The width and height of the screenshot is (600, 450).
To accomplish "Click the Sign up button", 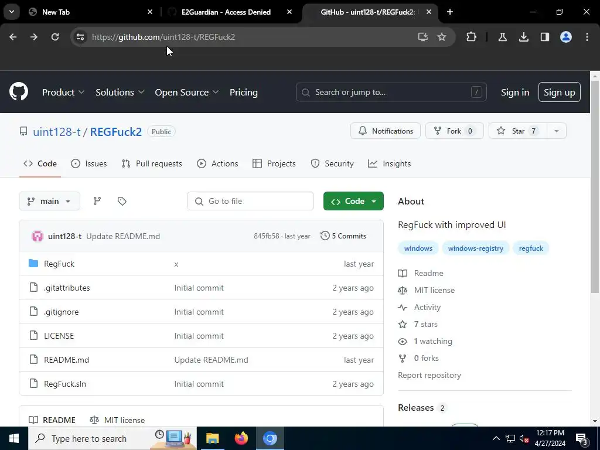I will pos(560,92).
